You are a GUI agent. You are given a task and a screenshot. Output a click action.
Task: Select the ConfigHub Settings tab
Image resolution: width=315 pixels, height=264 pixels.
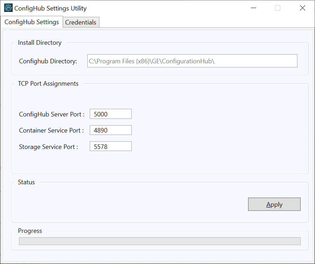point(32,22)
